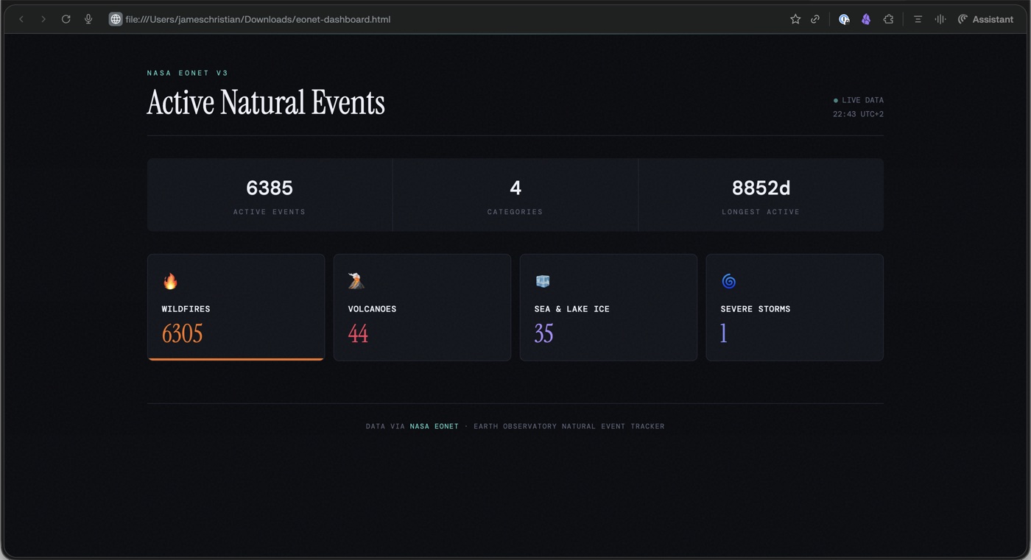Click the fire icon on the Wildfires card
1031x560 pixels.
[170, 281]
